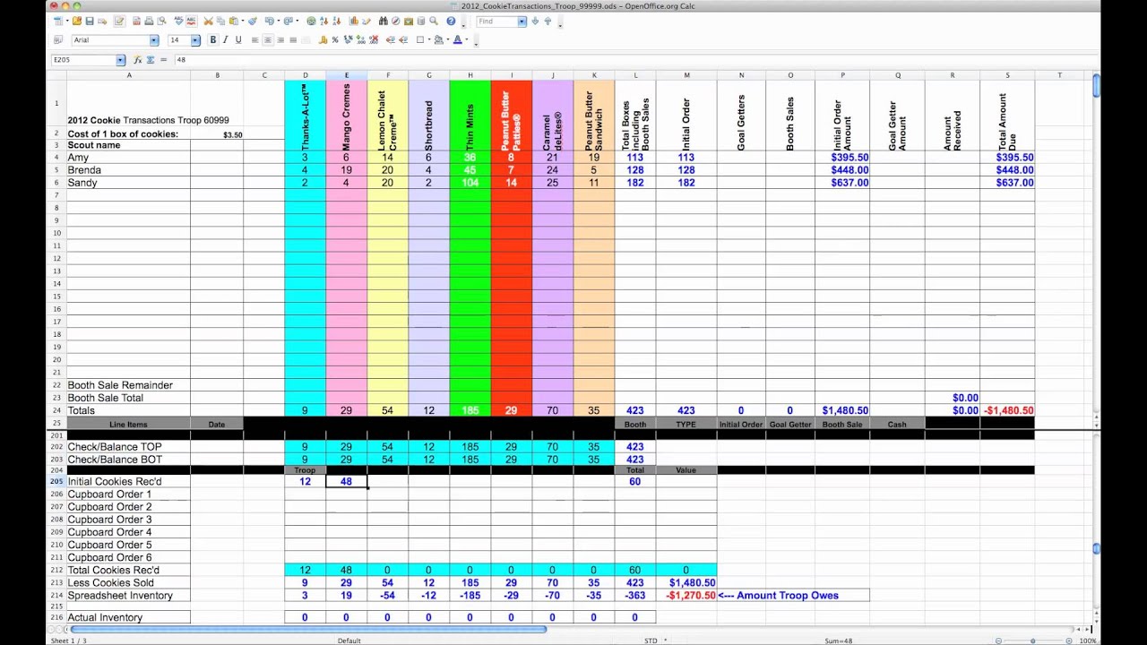Open the Styles and Formatting icon
1147x645 pixels.
point(58,39)
